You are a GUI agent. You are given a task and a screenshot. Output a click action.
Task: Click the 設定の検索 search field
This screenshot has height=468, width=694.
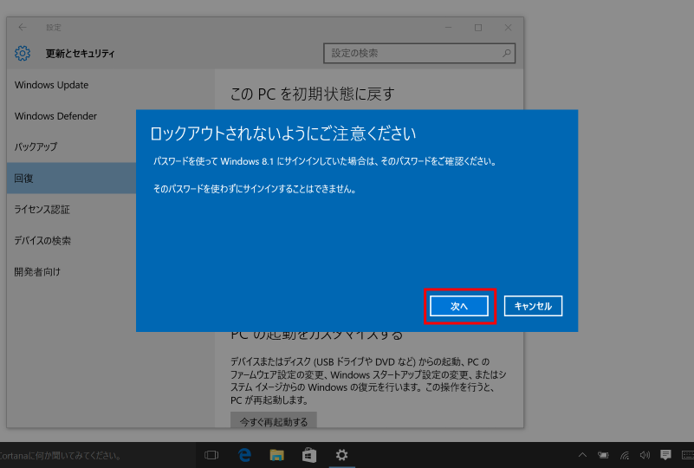point(419,53)
